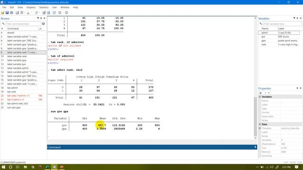Click the Review panel pin icon
This screenshot has width=303, height=170.
41,18
